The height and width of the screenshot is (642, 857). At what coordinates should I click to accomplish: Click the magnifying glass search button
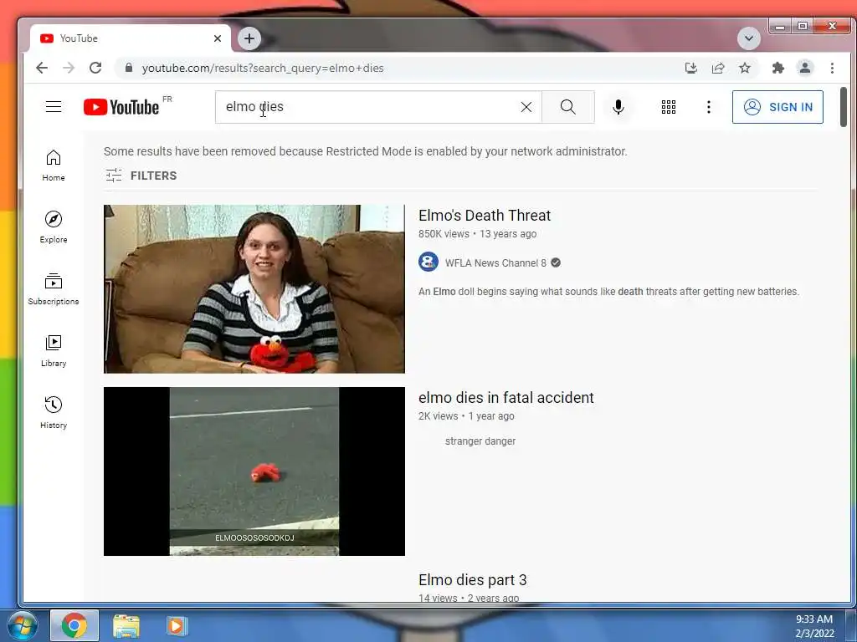click(x=568, y=107)
